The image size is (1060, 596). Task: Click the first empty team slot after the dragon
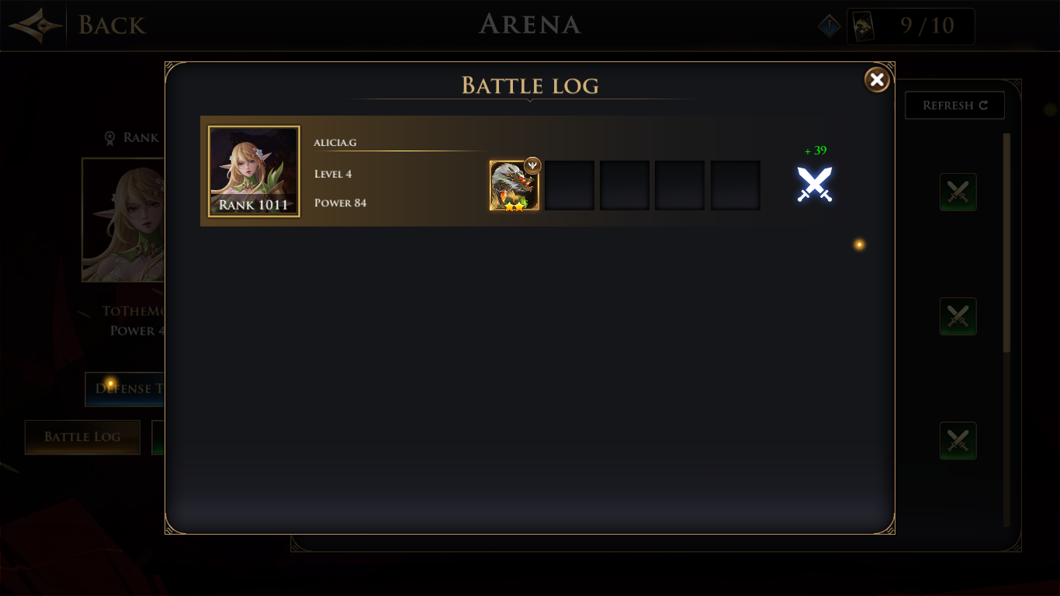pos(569,185)
